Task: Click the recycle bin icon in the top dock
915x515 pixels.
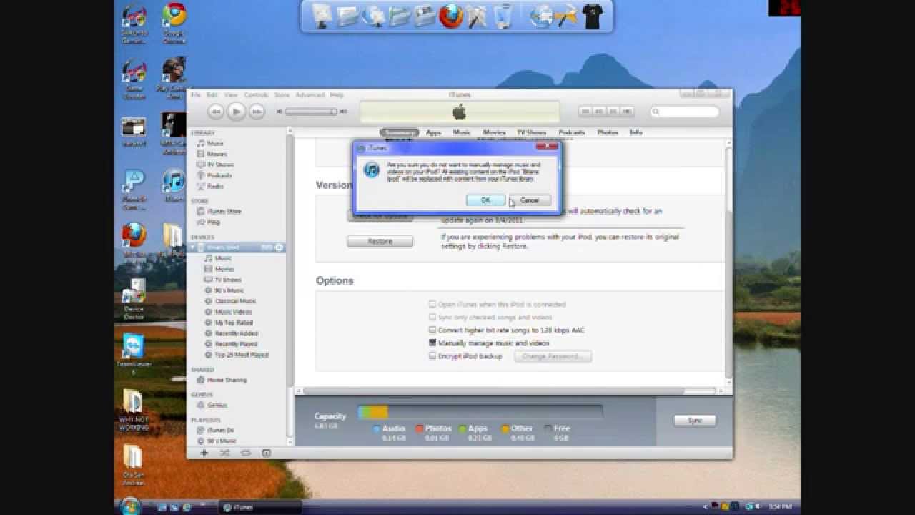Action: tap(503, 16)
